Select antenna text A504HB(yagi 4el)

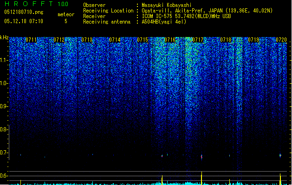[164, 22]
